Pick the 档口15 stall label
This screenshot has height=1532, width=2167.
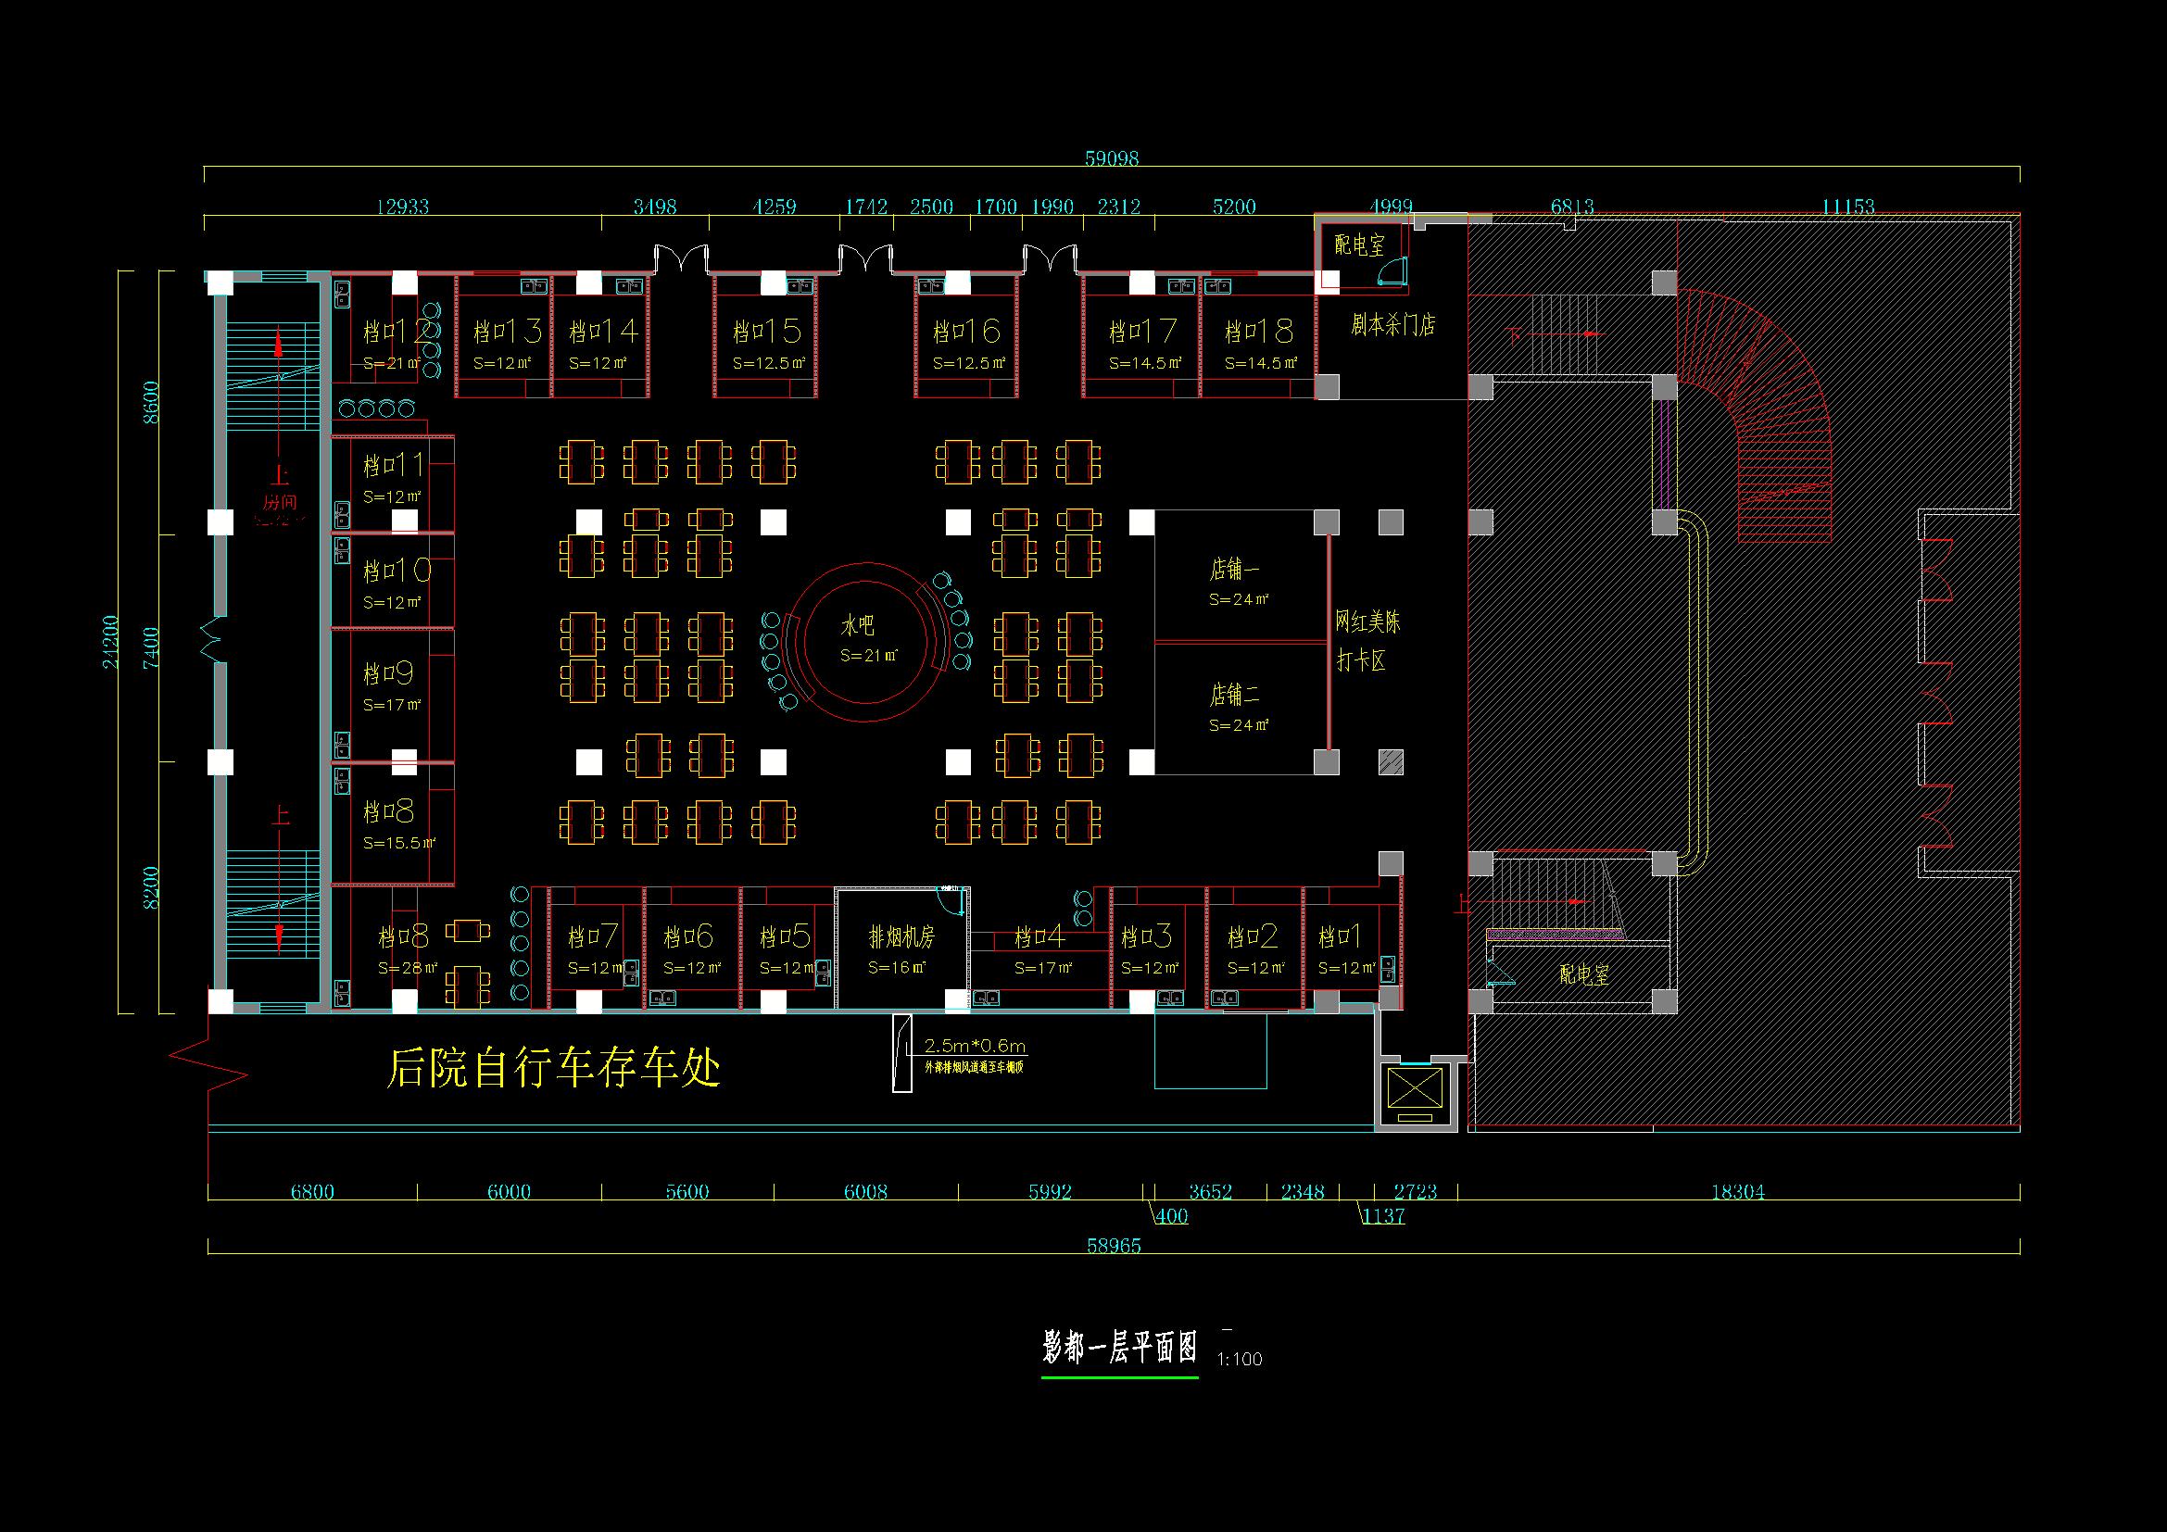pyautogui.click(x=767, y=331)
